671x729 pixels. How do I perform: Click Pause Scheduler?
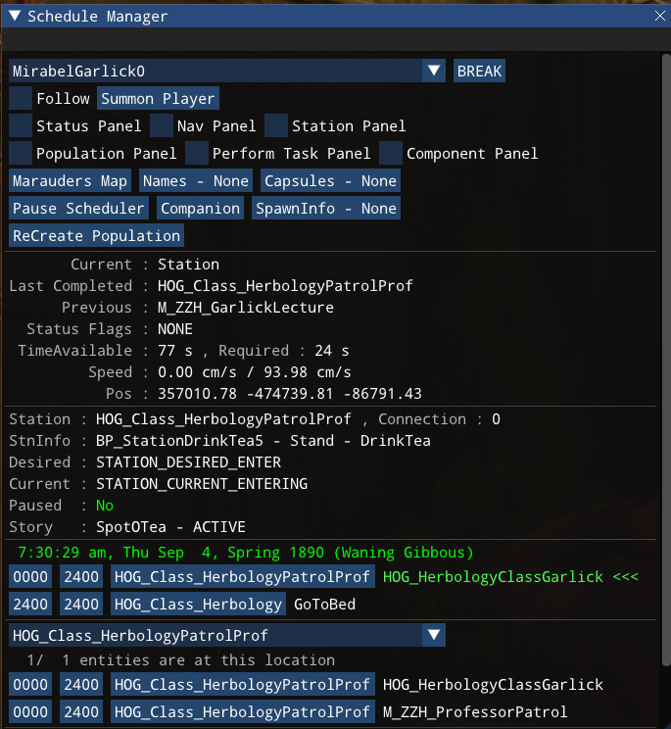point(78,208)
